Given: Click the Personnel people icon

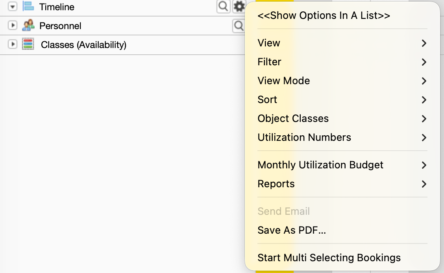Looking at the screenshot, I should [x=28, y=26].
